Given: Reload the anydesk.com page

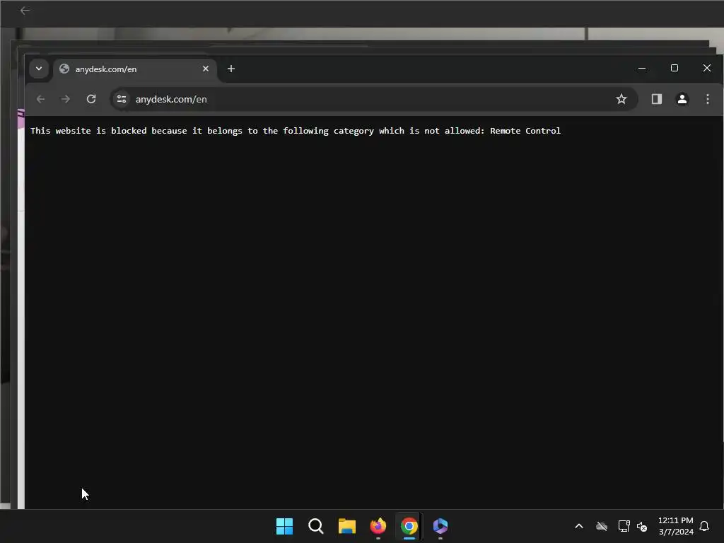Looking at the screenshot, I should click(x=91, y=99).
